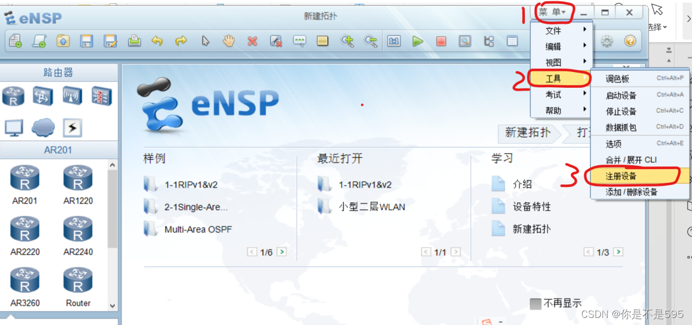The image size is (692, 325).
Task: Tick the 不再显示 checkbox
Action: pyautogui.click(x=535, y=304)
